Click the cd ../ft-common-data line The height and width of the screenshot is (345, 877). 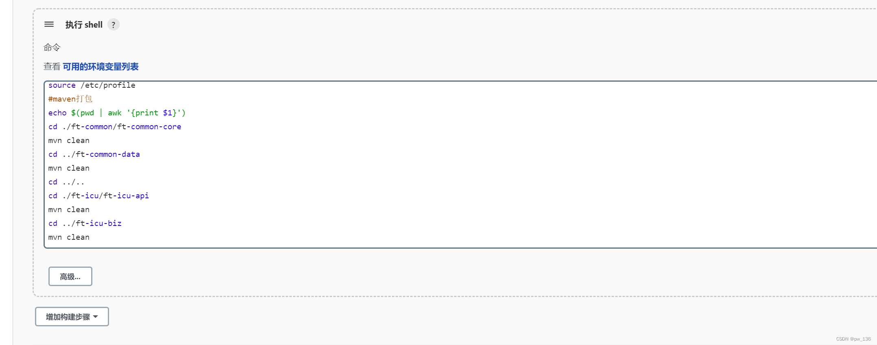click(x=94, y=154)
